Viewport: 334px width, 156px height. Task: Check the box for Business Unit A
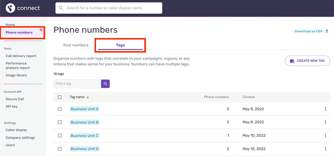[60, 109]
